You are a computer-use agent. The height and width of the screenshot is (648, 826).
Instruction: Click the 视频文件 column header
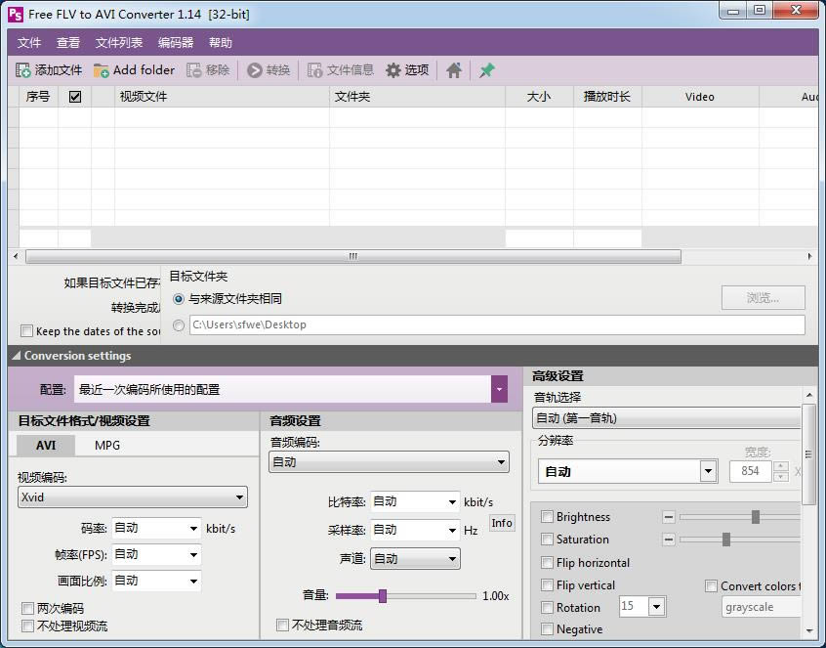[x=222, y=97]
